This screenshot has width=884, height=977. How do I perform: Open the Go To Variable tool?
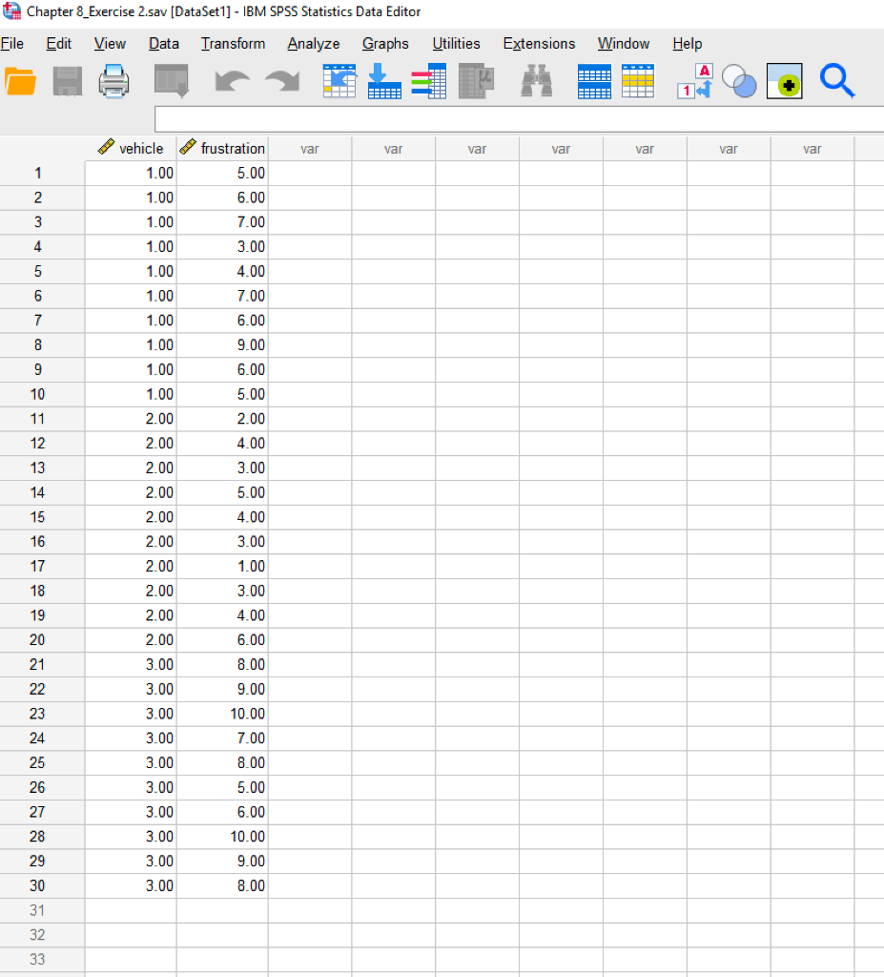(384, 81)
